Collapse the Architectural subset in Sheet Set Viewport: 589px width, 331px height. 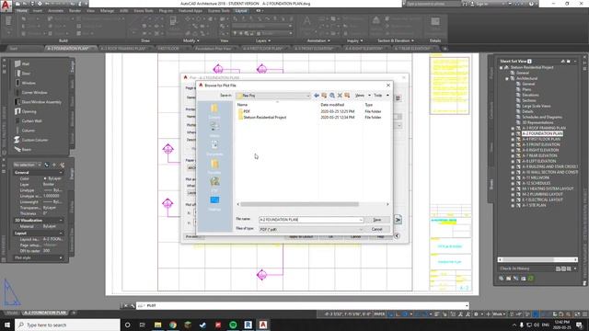pos(507,78)
